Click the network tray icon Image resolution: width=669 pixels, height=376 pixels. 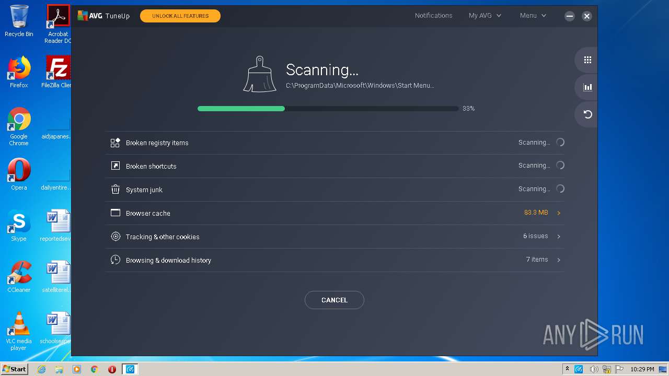(607, 369)
